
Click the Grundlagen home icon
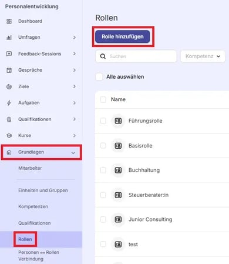9,152
